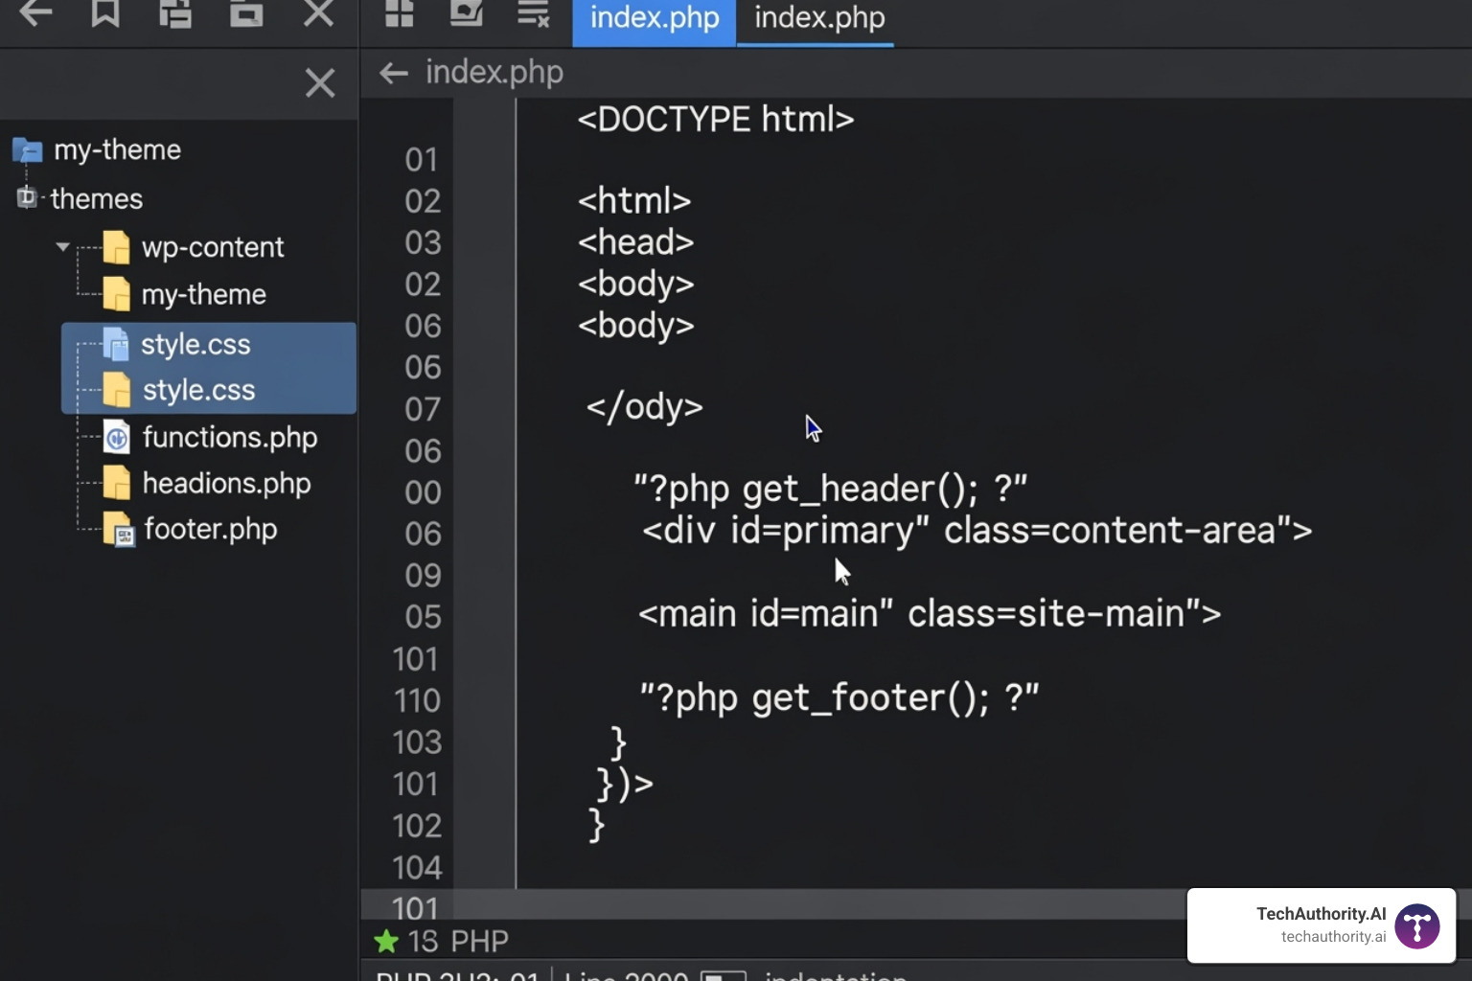
Task: Click line number 103 in the gutter
Action: (417, 742)
